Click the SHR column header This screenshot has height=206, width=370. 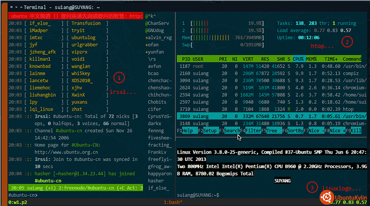281,59
